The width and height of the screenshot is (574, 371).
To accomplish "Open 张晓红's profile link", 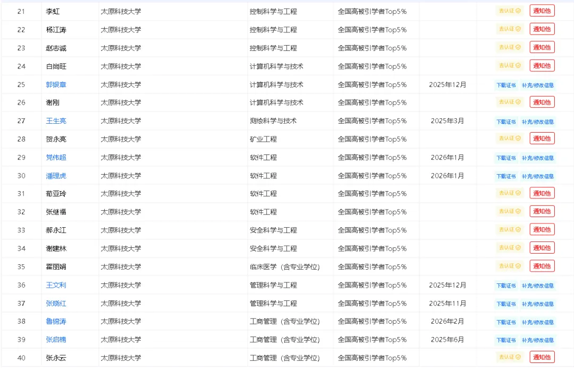I will tap(56, 304).
